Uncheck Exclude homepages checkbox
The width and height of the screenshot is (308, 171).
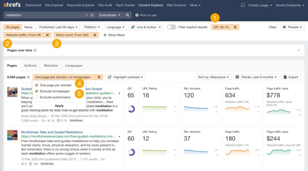pos(36,91)
